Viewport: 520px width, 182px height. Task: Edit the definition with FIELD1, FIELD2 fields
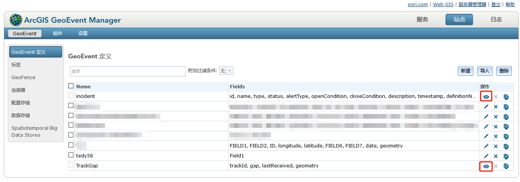click(x=486, y=146)
